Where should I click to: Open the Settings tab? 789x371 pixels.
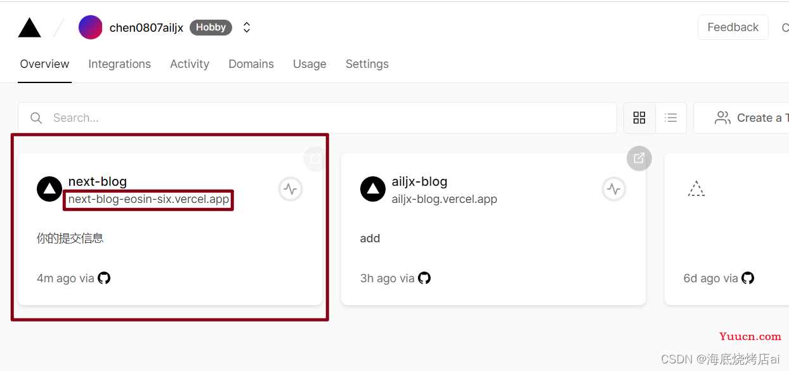(x=367, y=64)
